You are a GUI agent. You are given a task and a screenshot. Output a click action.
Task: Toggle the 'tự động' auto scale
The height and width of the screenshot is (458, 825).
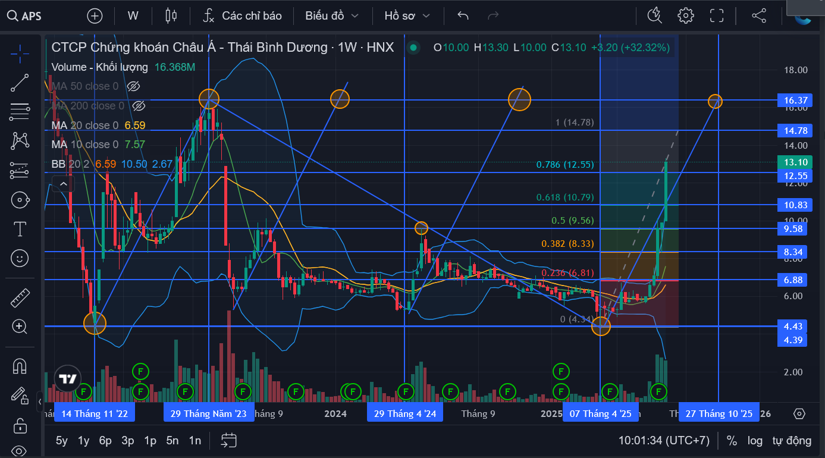point(792,441)
